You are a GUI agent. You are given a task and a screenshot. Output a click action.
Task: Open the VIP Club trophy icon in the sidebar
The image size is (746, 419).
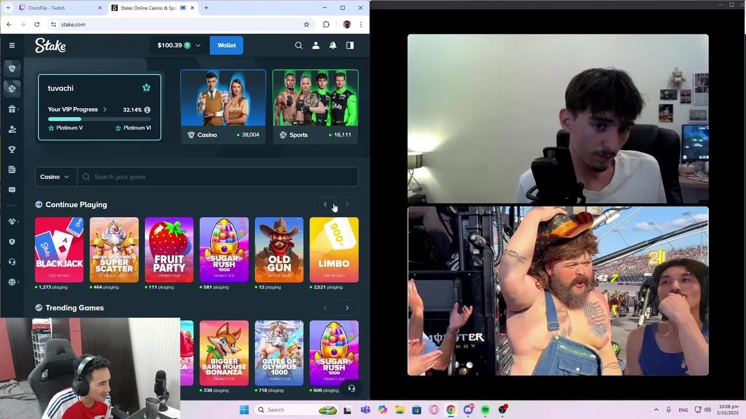point(12,150)
